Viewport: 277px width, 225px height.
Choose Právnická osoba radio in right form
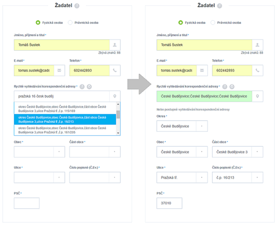(x=213, y=23)
